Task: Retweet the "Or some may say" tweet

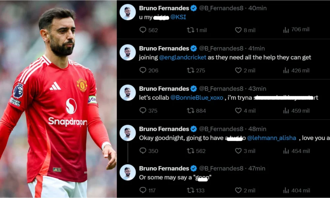Action: coord(191,190)
